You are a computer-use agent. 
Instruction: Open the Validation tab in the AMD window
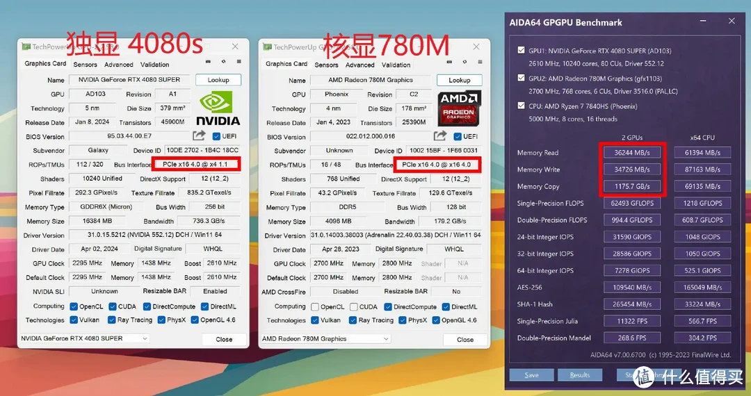[396, 65]
